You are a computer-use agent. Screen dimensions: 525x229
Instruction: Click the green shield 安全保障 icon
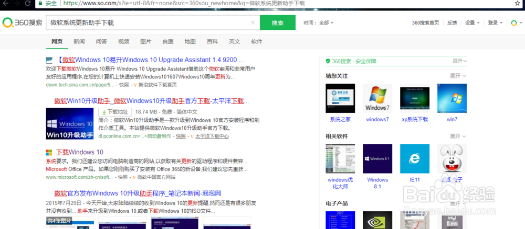click(328, 61)
